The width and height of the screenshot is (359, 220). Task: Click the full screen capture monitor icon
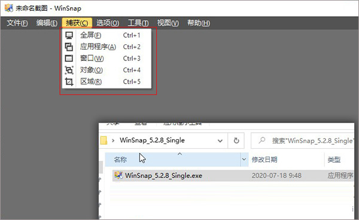point(69,35)
